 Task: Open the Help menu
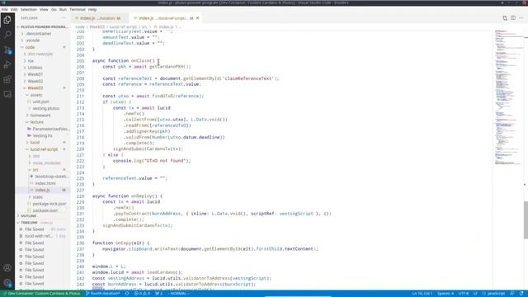(x=92, y=9)
